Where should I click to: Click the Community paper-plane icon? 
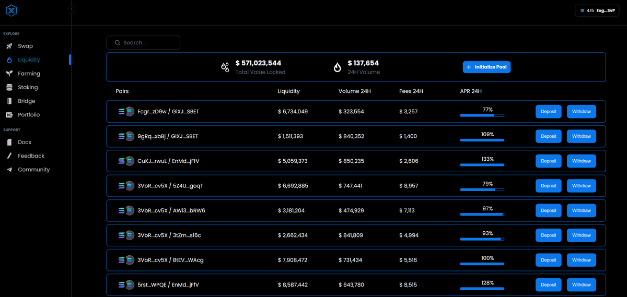tap(9, 170)
